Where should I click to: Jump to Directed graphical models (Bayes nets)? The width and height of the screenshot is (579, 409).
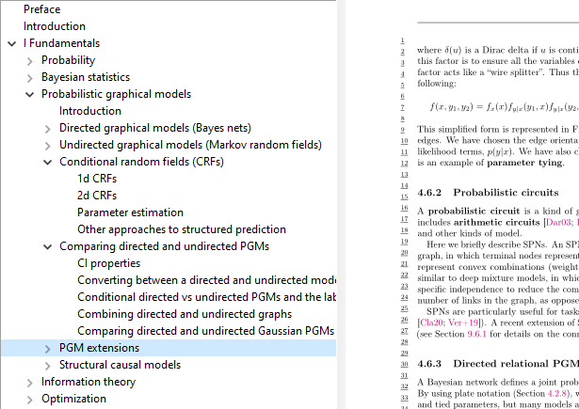coord(155,128)
